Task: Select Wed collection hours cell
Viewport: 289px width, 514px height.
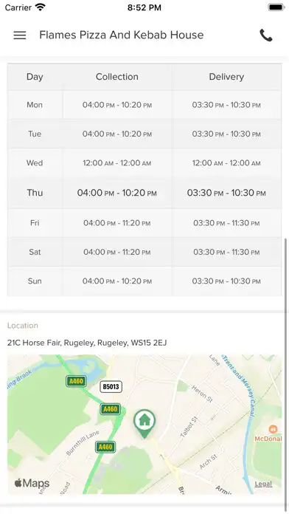Action: (x=116, y=163)
